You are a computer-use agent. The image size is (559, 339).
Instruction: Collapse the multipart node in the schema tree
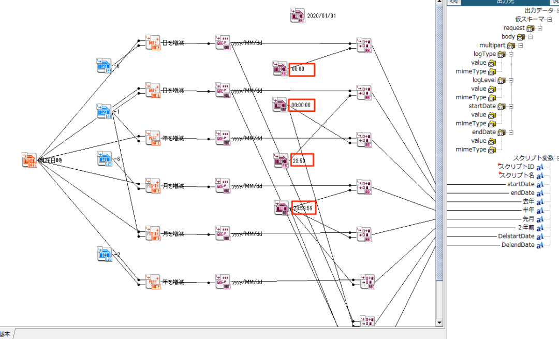click(520, 45)
